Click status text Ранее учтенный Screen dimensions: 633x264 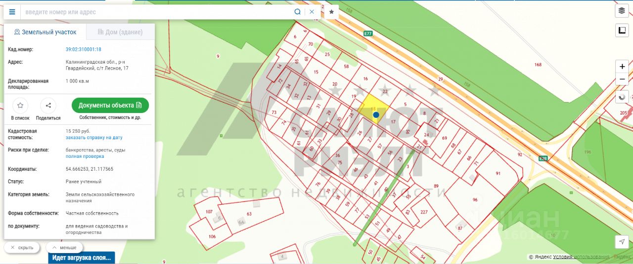coord(84,182)
